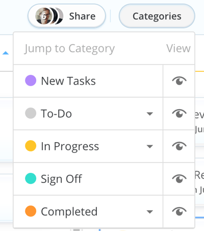Select the Completed category entry
Viewport: 204px width, 231px height.
pos(88,211)
